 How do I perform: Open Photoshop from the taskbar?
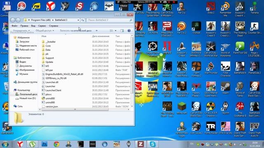[44, 144]
